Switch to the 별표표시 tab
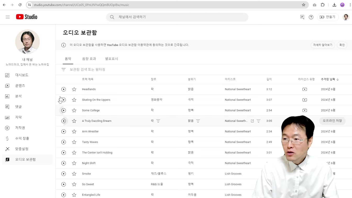The width and height of the screenshot is (352, 198). tap(112, 59)
